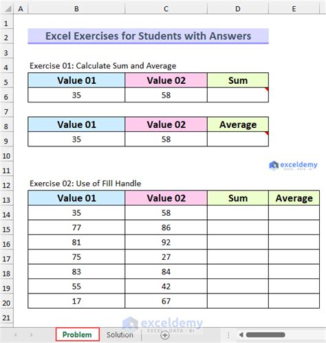Select cell containing 81
Viewport: 326px width, 343px height.
[x=76, y=242]
